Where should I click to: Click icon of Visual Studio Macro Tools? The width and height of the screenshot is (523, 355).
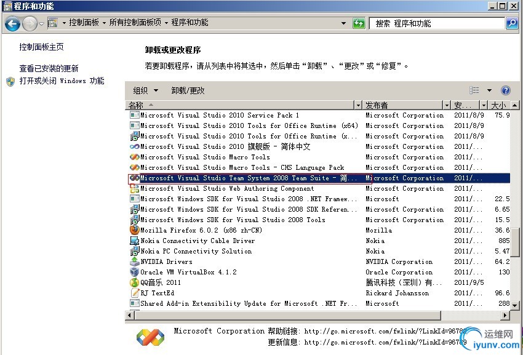[x=134, y=157]
